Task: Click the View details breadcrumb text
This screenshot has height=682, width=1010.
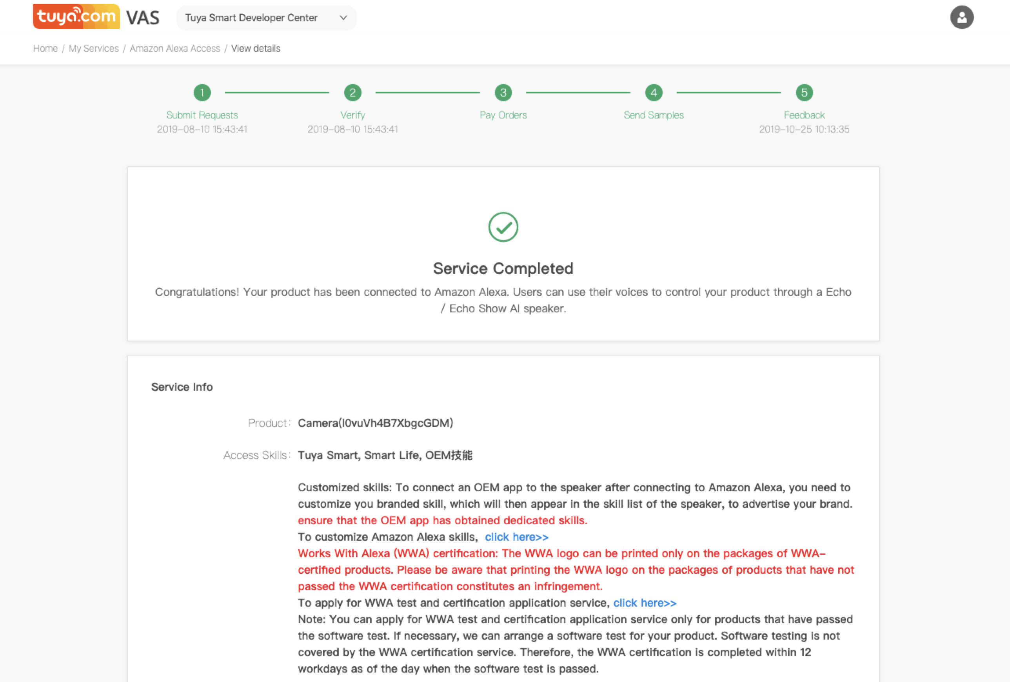Action: 256,48
